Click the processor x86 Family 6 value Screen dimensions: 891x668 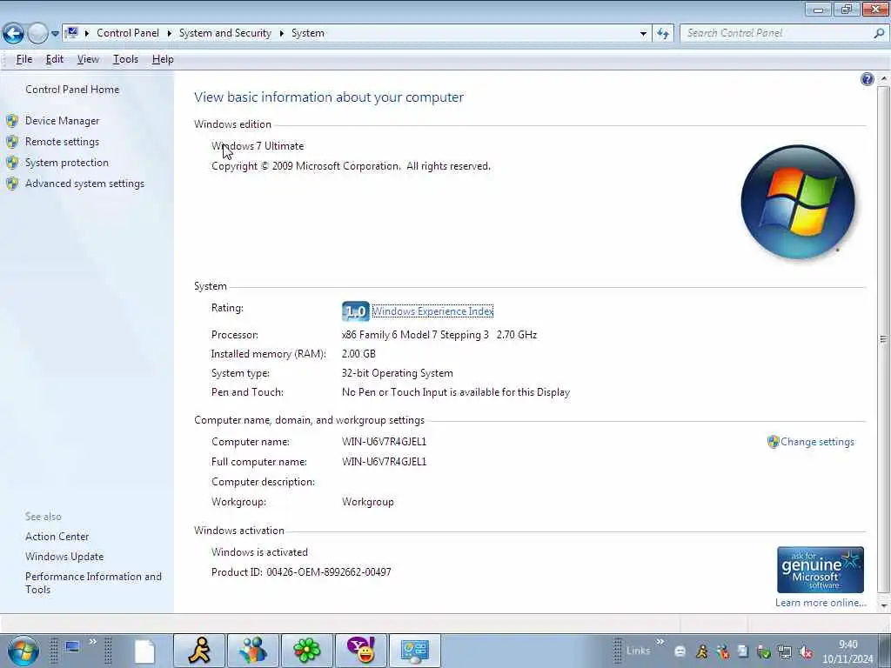pyautogui.click(x=439, y=335)
